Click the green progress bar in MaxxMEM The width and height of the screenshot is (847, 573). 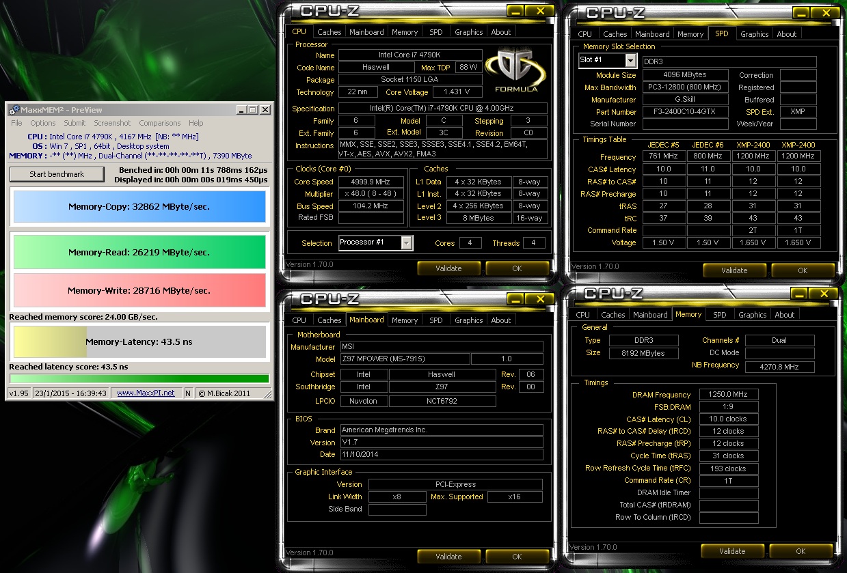click(x=139, y=378)
